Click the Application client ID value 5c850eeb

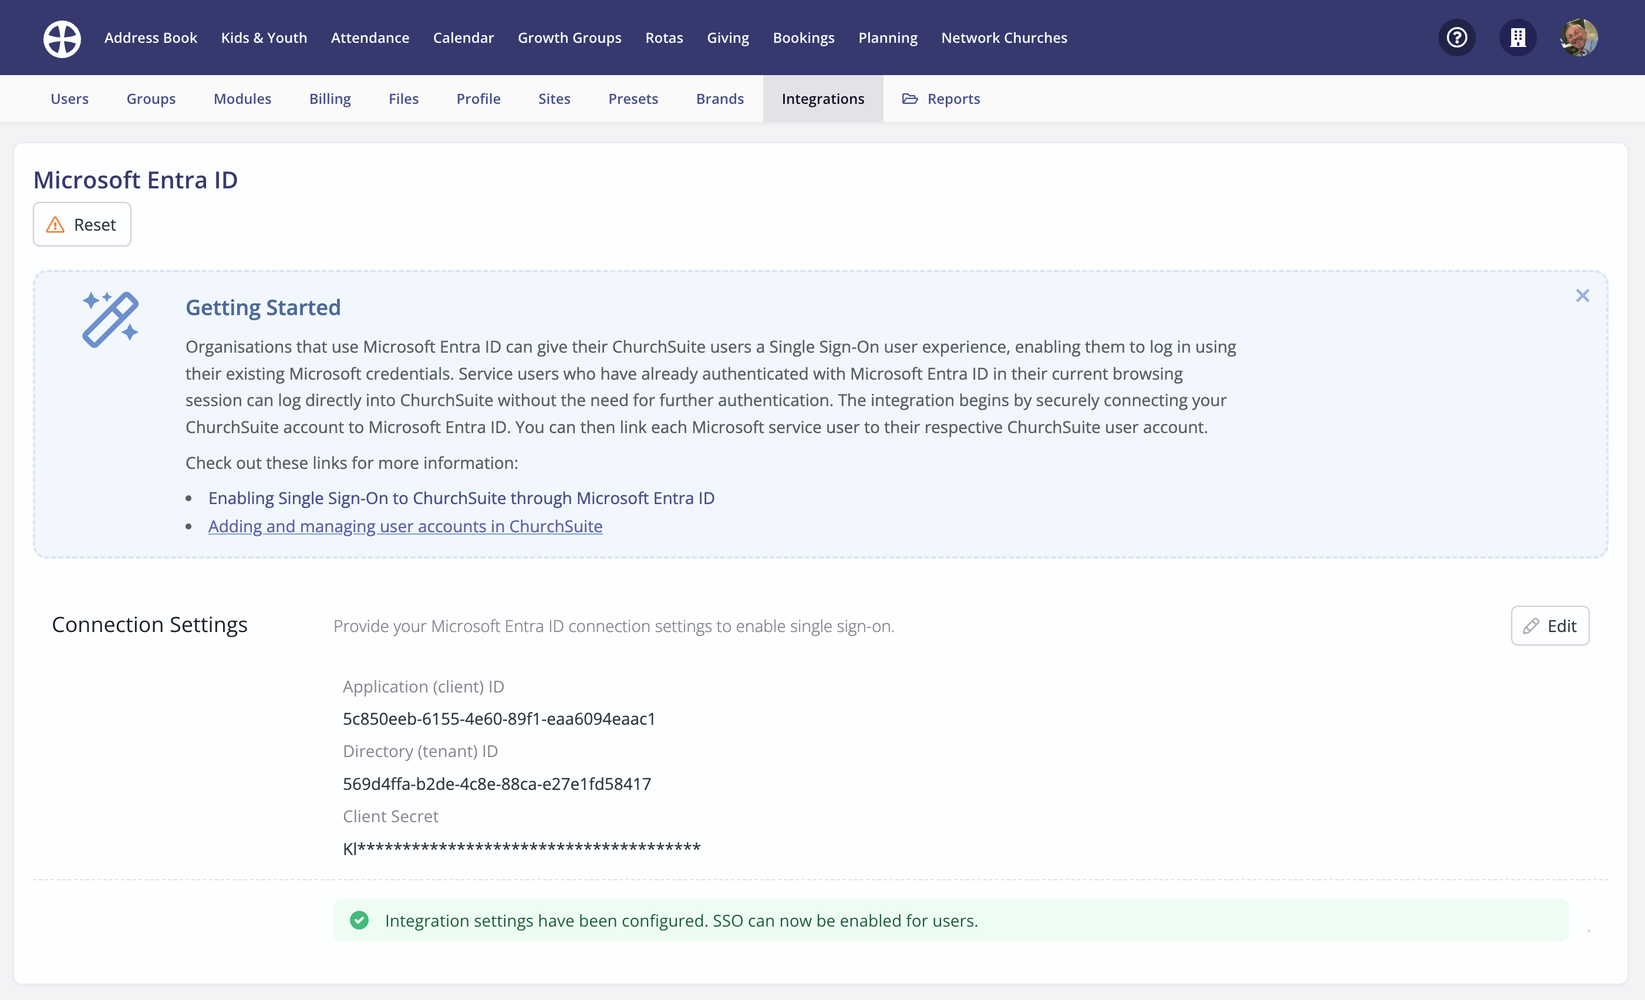click(498, 719)
